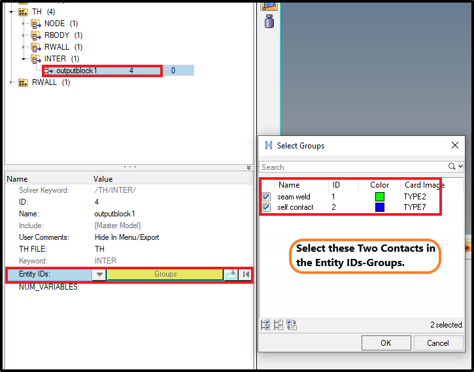This screenshot has height=372, width=474.
Task: Collapse the INTER tree node
Action: [24, 59]
